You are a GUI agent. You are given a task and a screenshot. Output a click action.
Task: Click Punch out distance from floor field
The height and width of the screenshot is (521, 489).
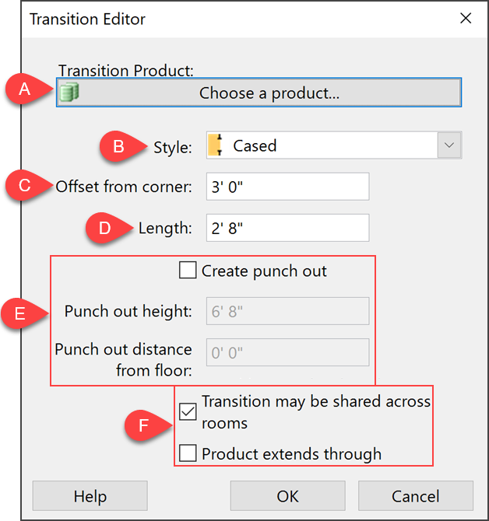click(288, 352)
